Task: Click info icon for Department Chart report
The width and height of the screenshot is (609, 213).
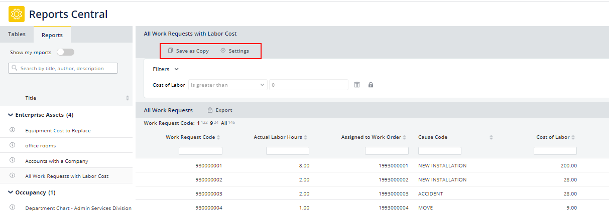Action: coord(12,207)
